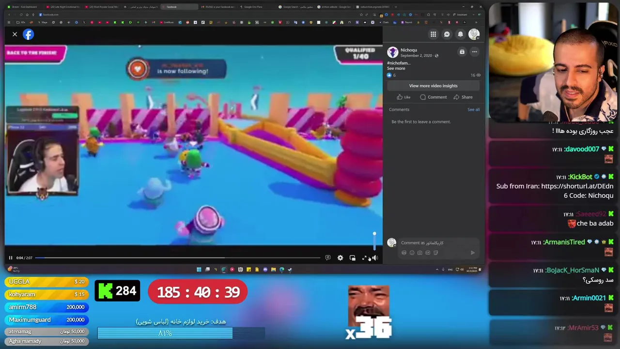Seek on the video progress bar
The image size is (620, 349).
click(177, 258)
